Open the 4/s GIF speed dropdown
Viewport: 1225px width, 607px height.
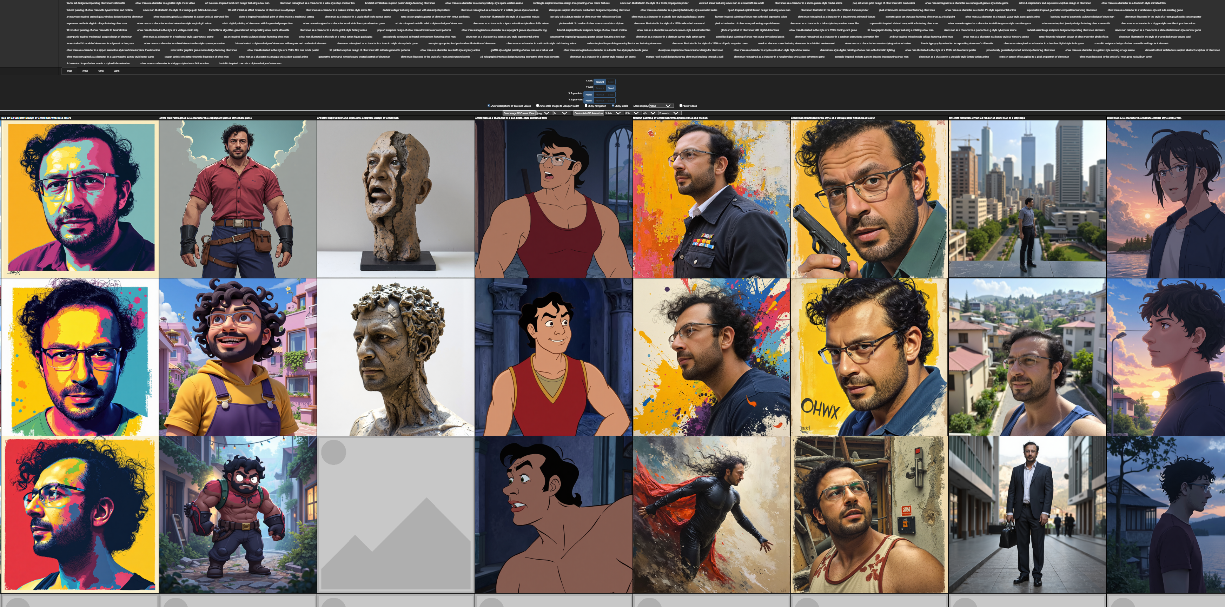coord(650,113)
